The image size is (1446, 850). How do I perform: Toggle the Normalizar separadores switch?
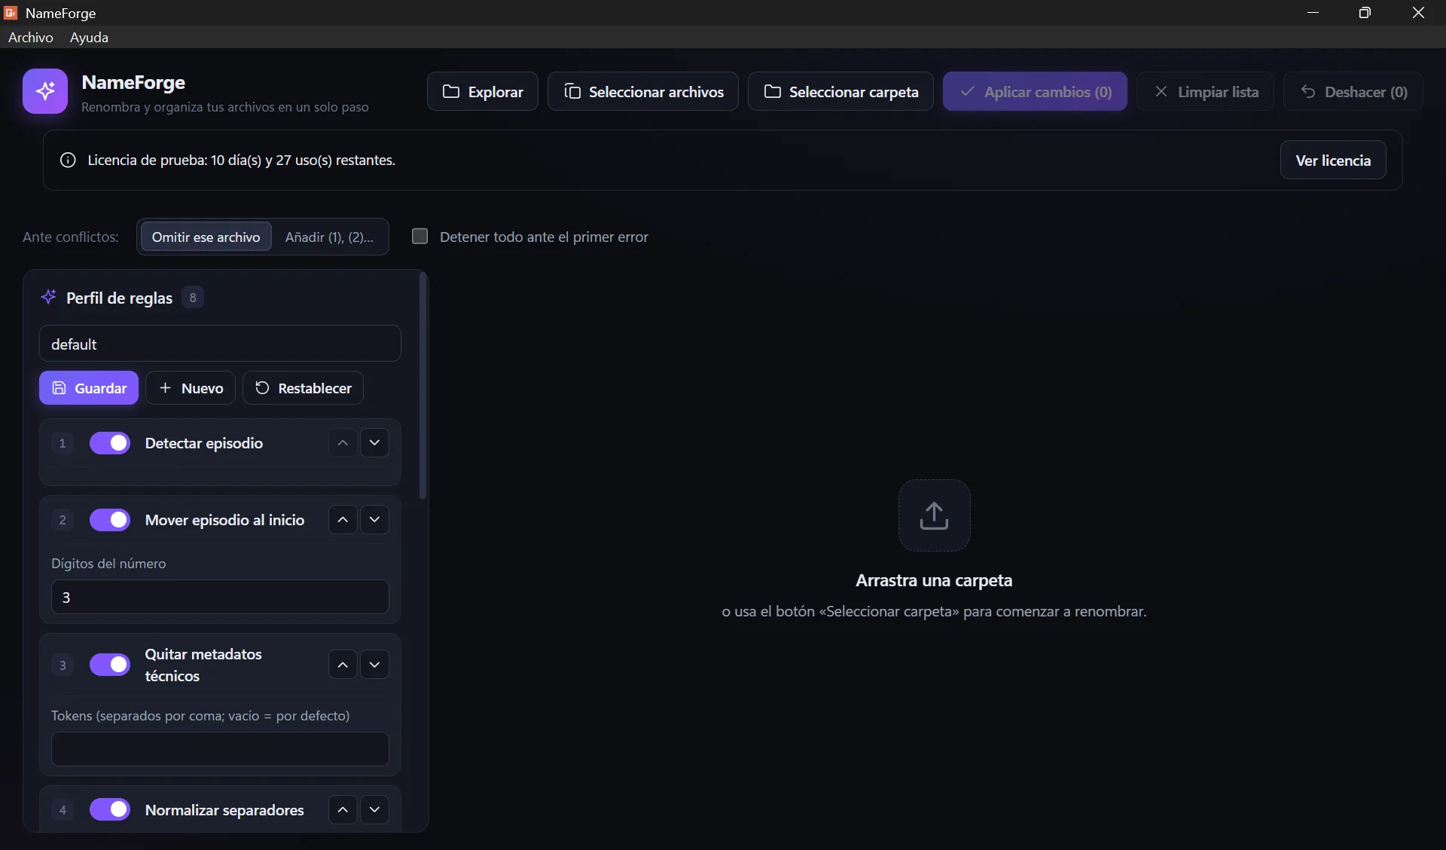point(110,809)
